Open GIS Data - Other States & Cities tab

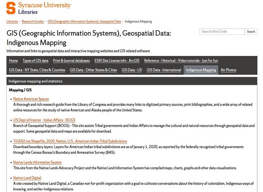click(94, 70)
